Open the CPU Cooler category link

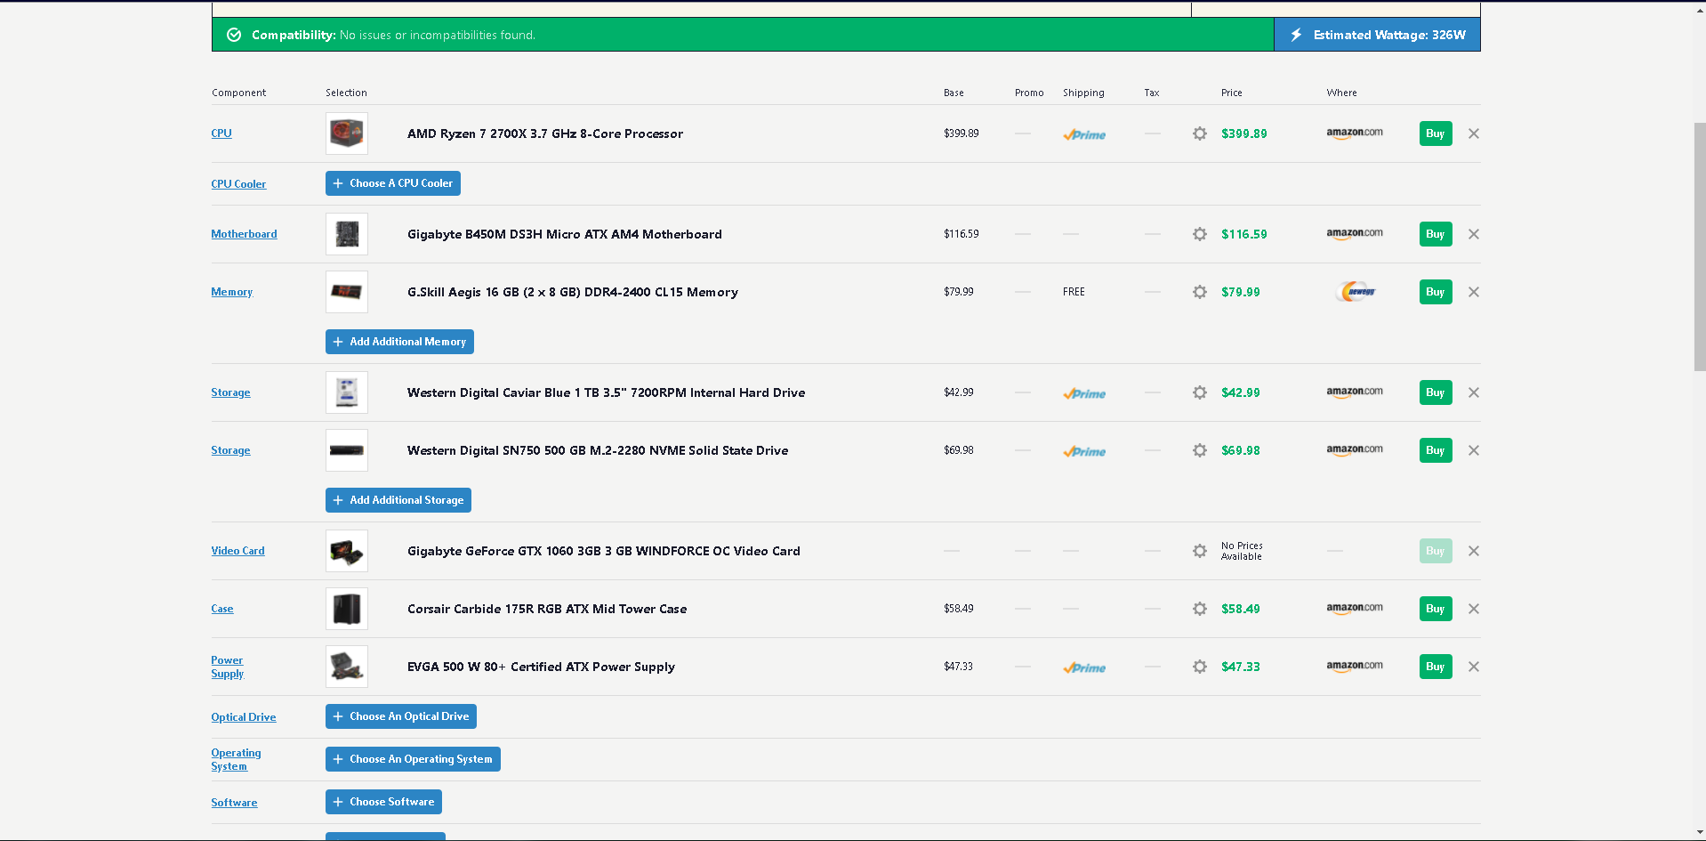click(238, 184)
